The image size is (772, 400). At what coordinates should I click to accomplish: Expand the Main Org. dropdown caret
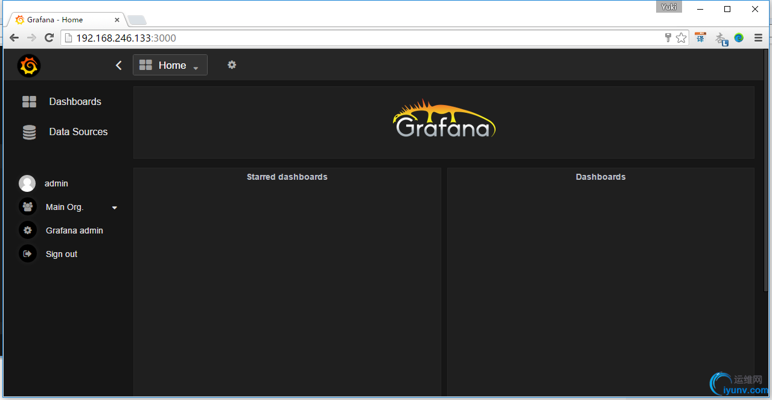115,208
